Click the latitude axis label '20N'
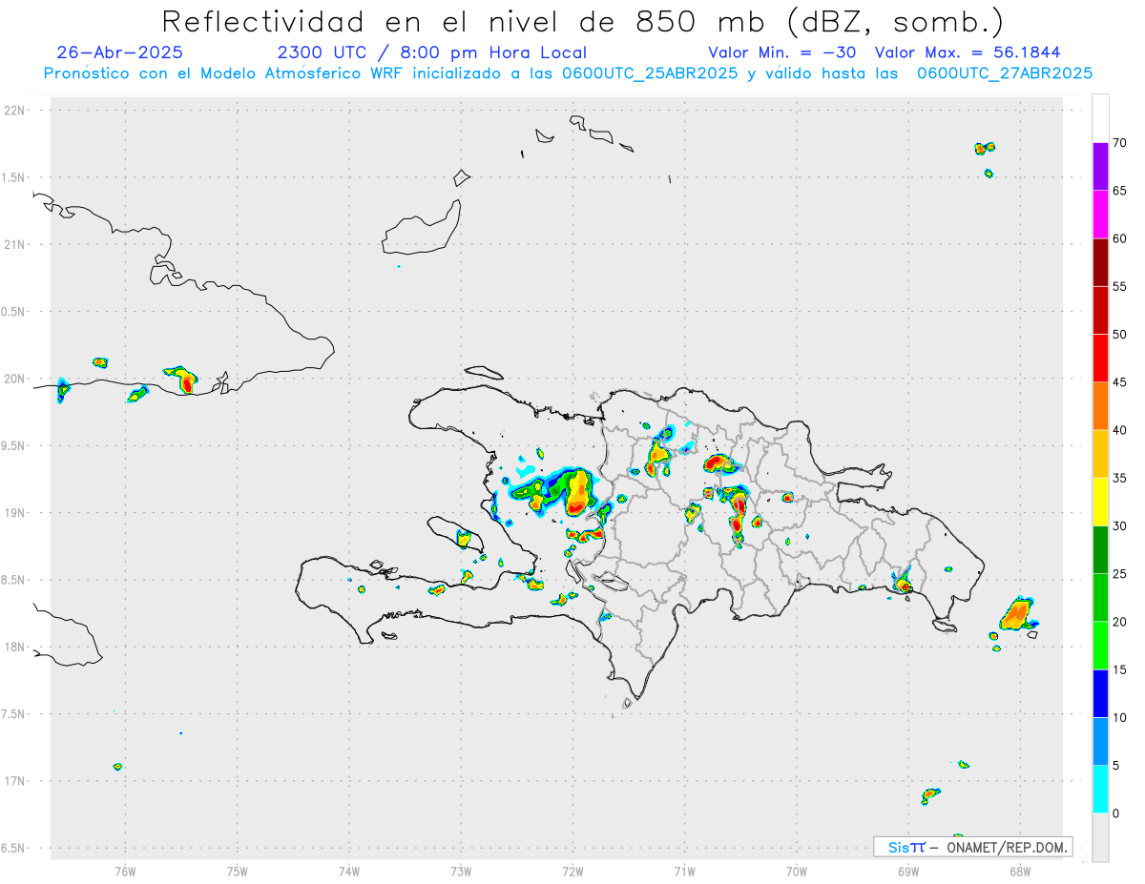Image resolution: width=1145 pixels, height=884 pixels. tap(15, 379)
